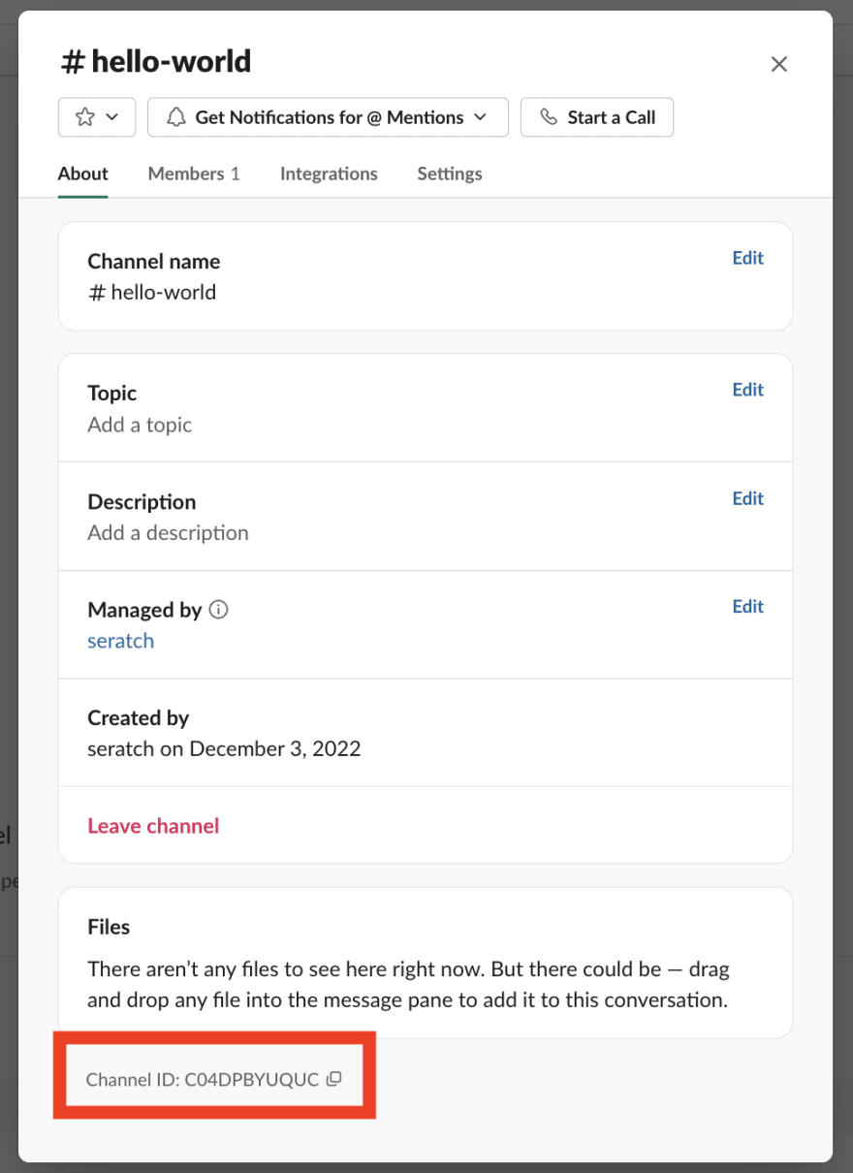Click Edit next to Channel name
Screen dimensions: 853x1173
pos(747,258)
